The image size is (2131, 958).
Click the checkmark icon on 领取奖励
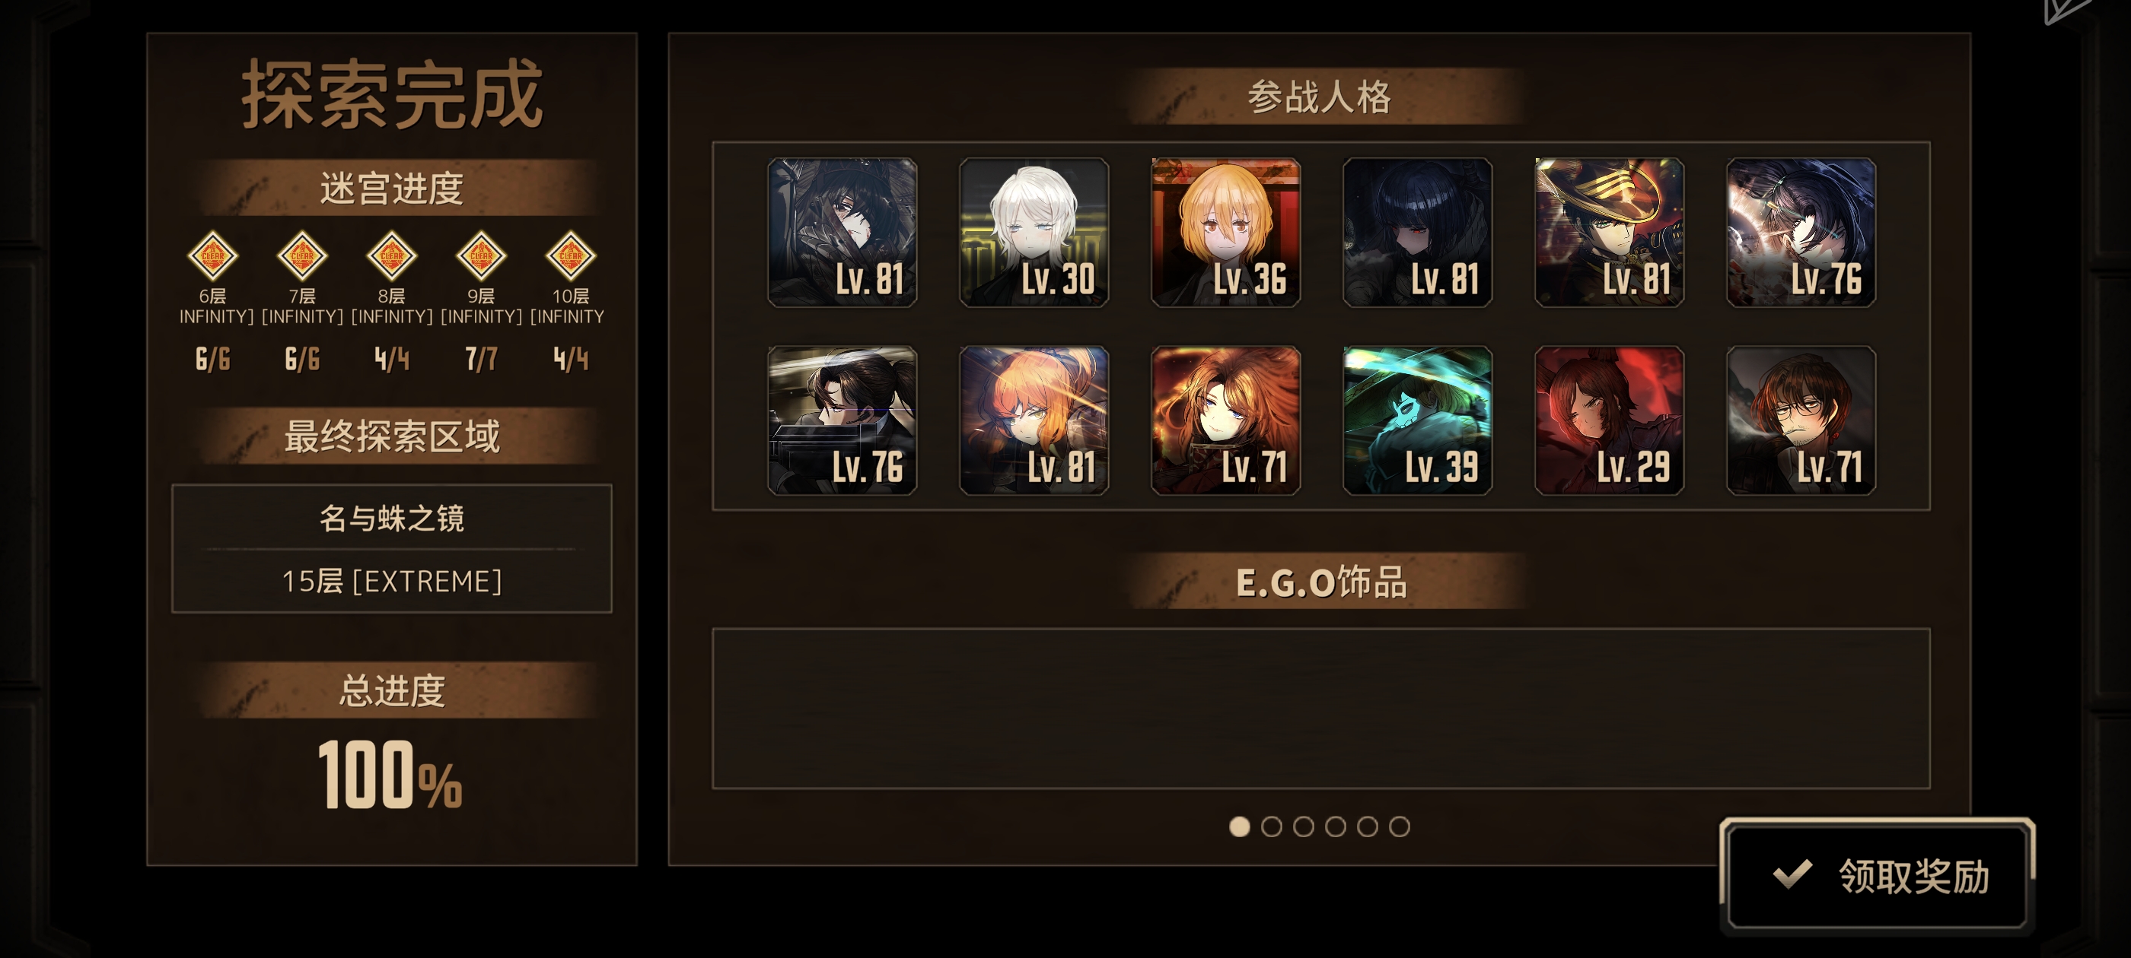(x=1792, y=874)
